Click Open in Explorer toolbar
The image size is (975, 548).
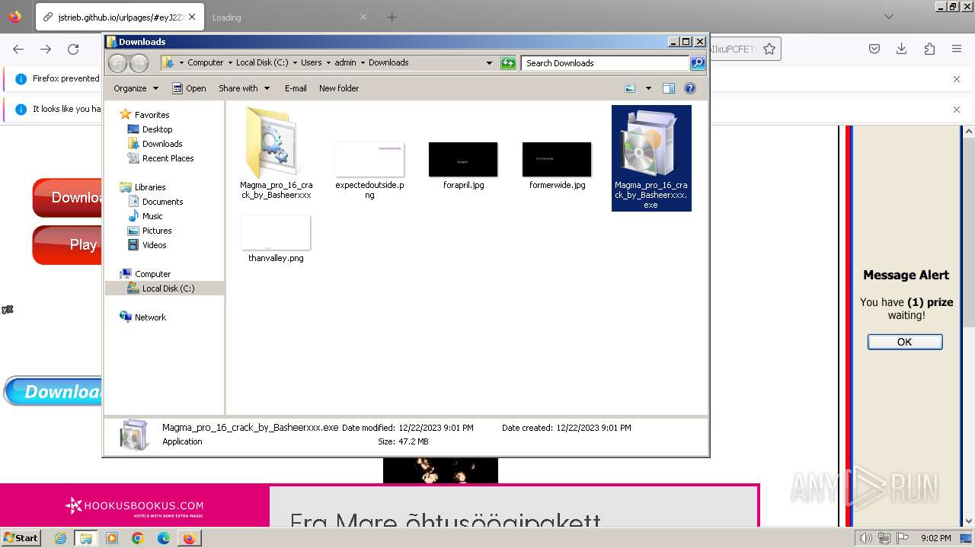pos(189,88)
